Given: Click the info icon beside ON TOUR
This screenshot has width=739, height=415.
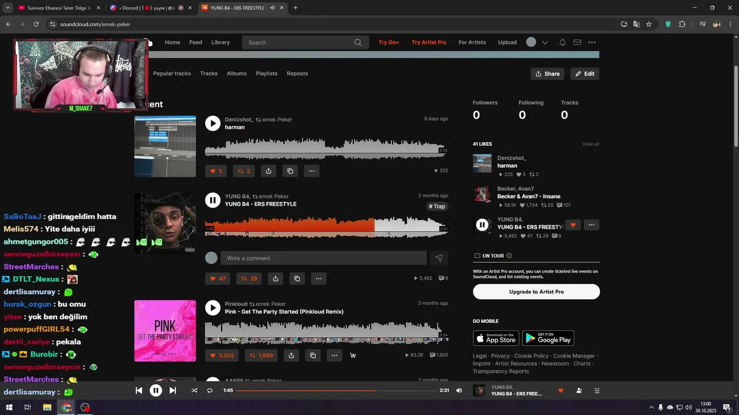Looking at the screenshot, I should point(509,255).
